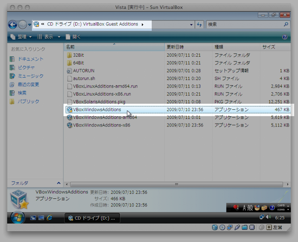The image size is (298, 242).
Task: Click the Explorer forward arrow button
Action: click(x=23, y=25)
